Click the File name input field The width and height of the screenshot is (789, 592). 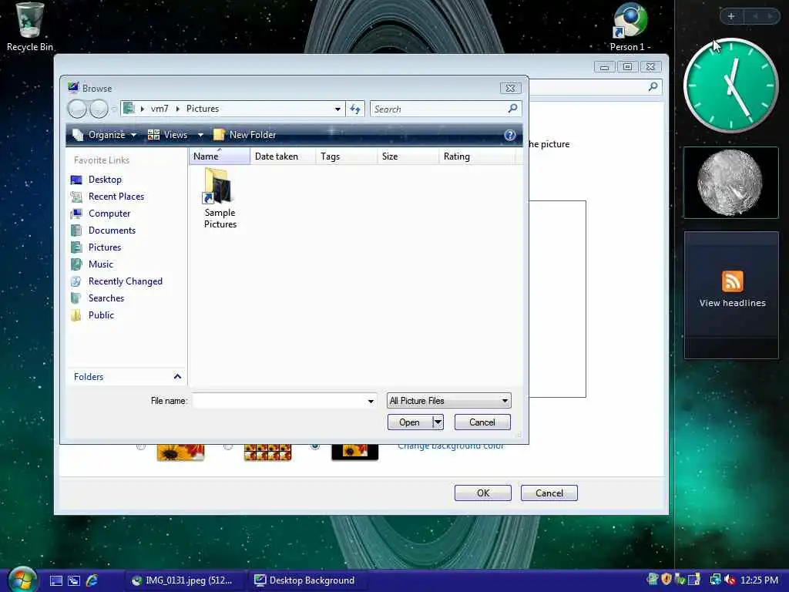[284, 401]
